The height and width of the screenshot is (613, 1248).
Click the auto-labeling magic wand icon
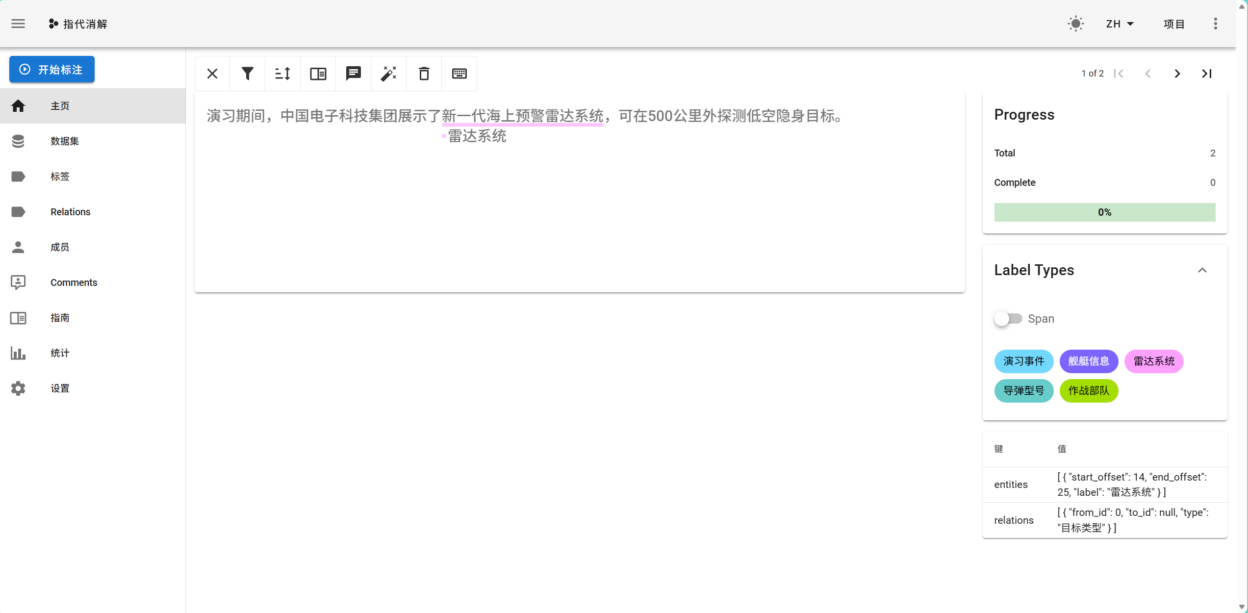point(389,74)
